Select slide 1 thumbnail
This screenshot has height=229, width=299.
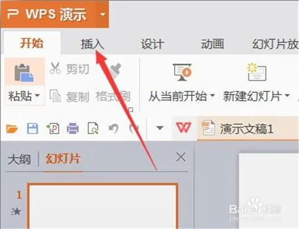(103, 206)
